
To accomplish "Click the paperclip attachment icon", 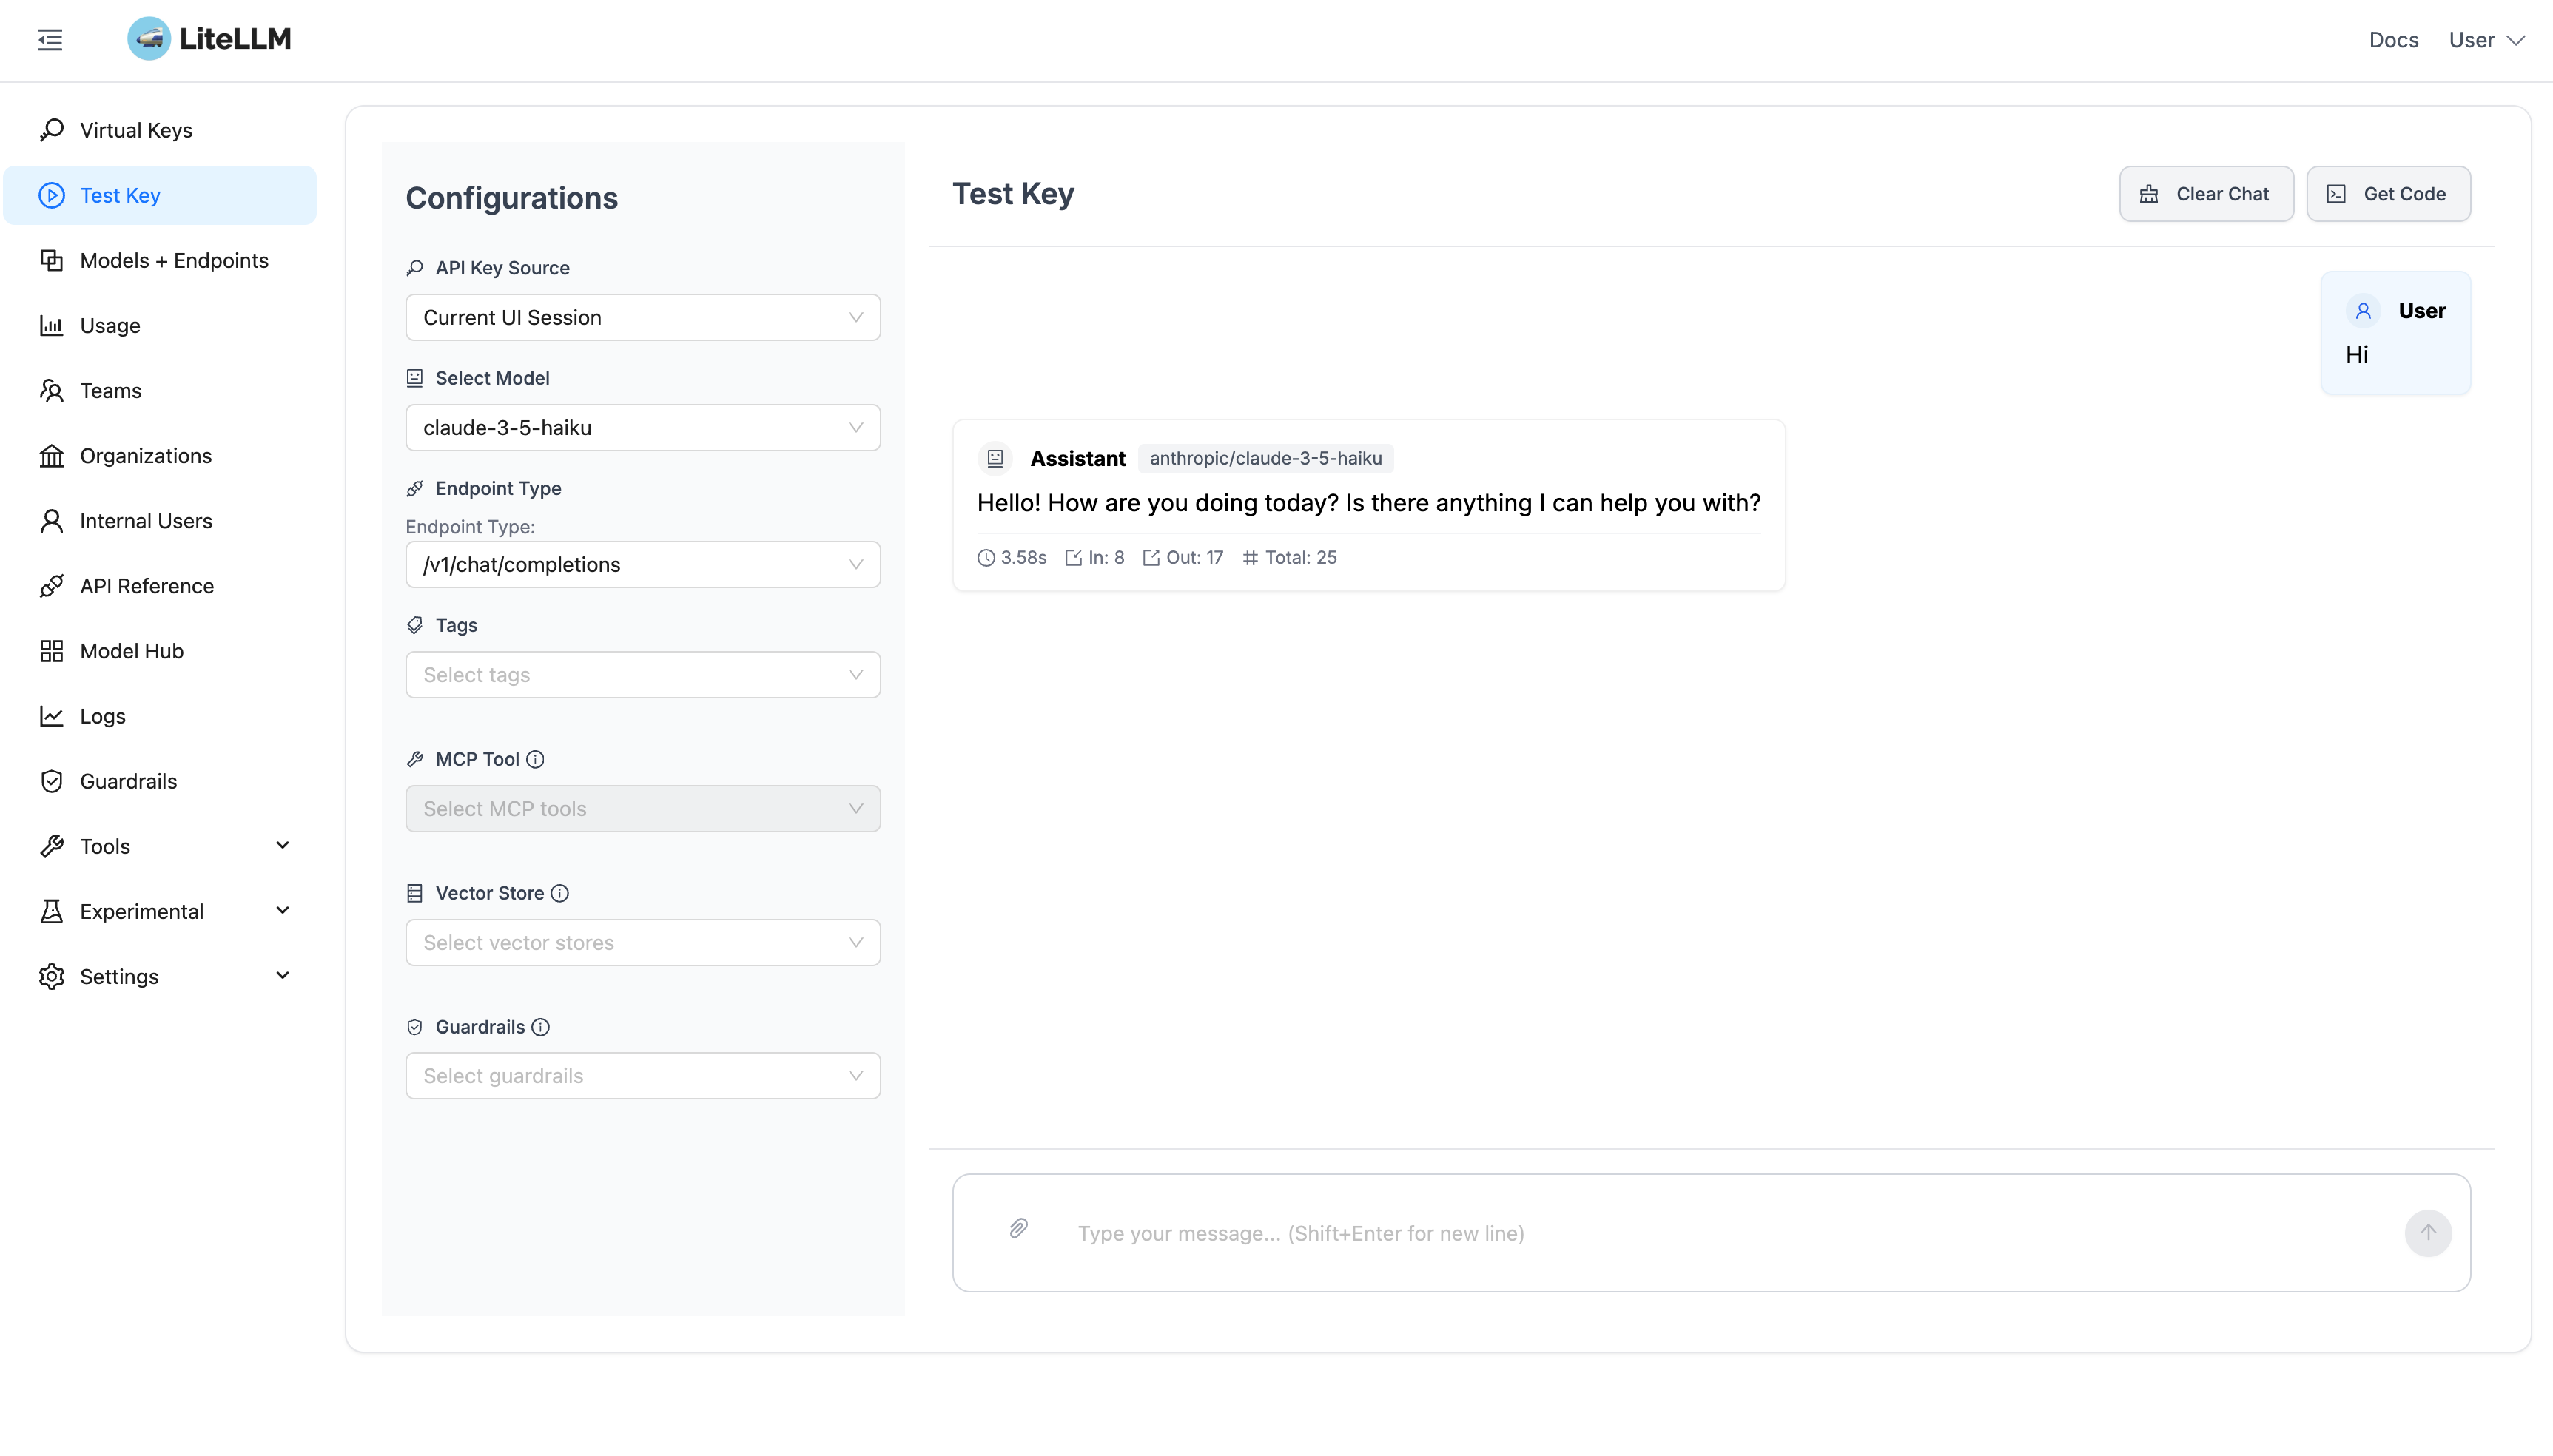I will 1018,1228.
